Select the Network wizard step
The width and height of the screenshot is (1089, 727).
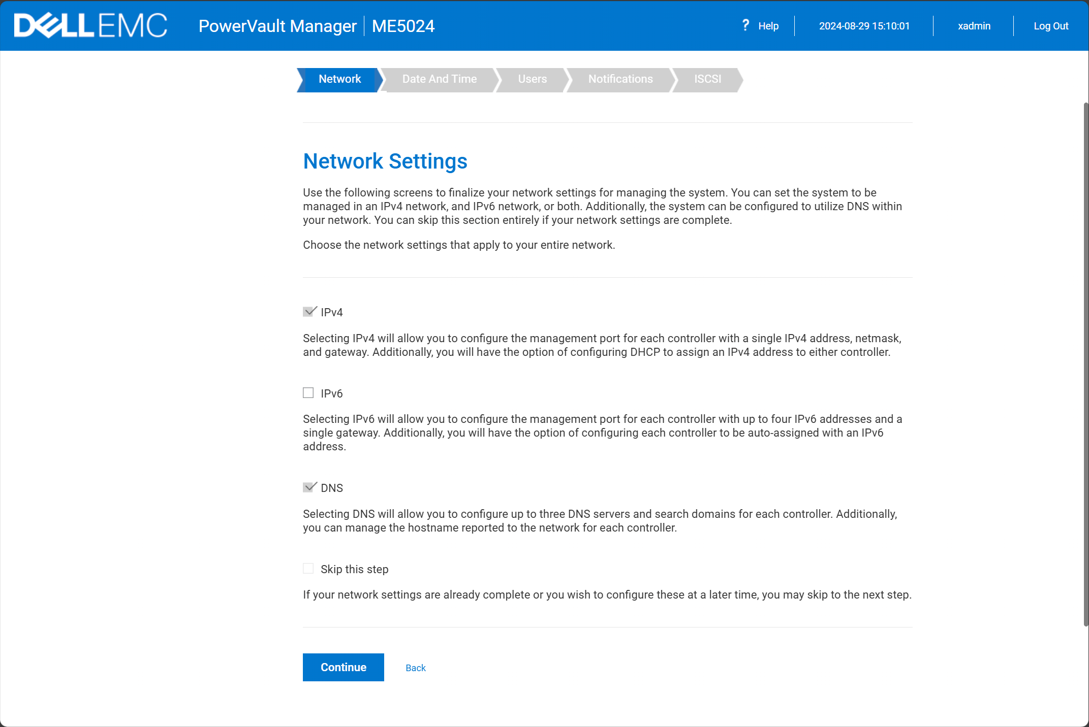click(x=339, y=79)
